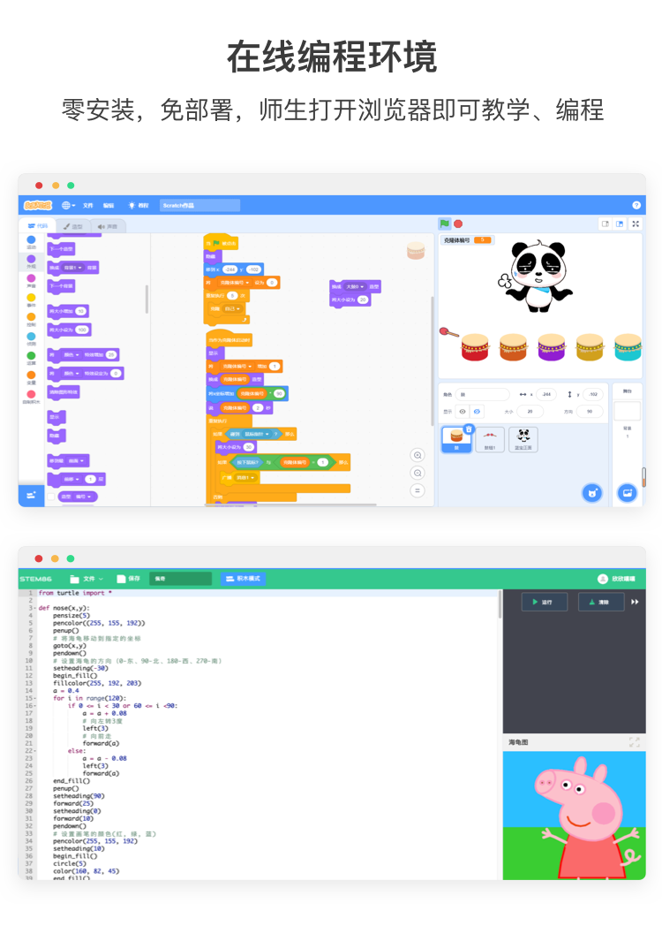The height and width of the screenshot is (926, 662).
Task: Collapse the code fold on line 3
Action: [34, 608]
